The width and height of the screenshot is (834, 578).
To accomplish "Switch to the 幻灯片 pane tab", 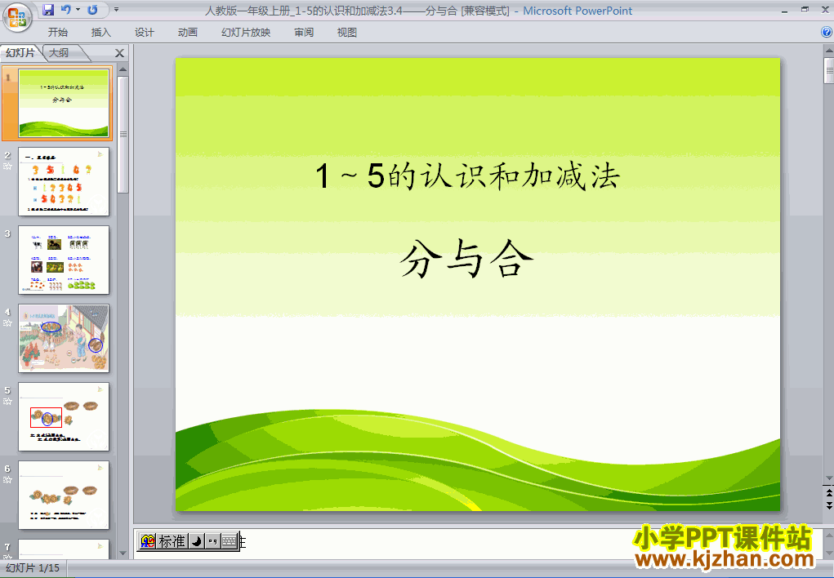I will pyautogui.click(x=20, y=52).
